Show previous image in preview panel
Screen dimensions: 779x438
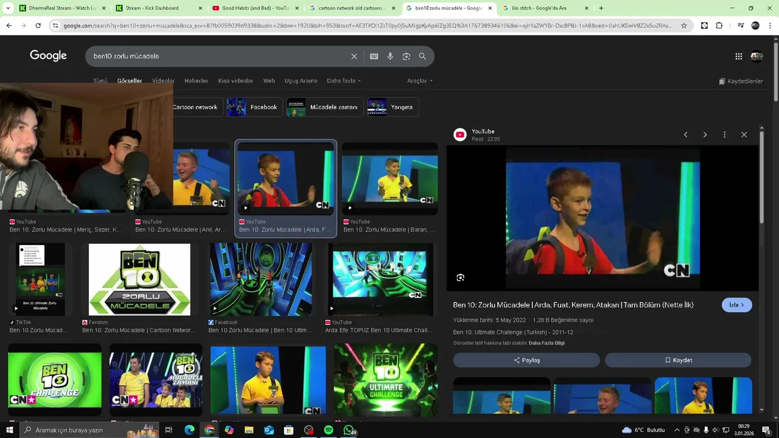coord(685,134)
